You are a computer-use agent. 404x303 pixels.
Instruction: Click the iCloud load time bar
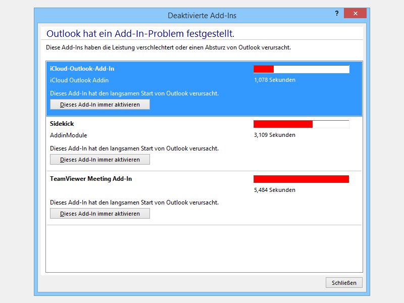301,69
